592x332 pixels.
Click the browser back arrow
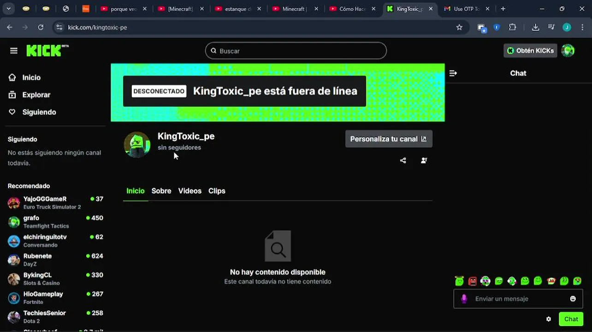[10, 27]
